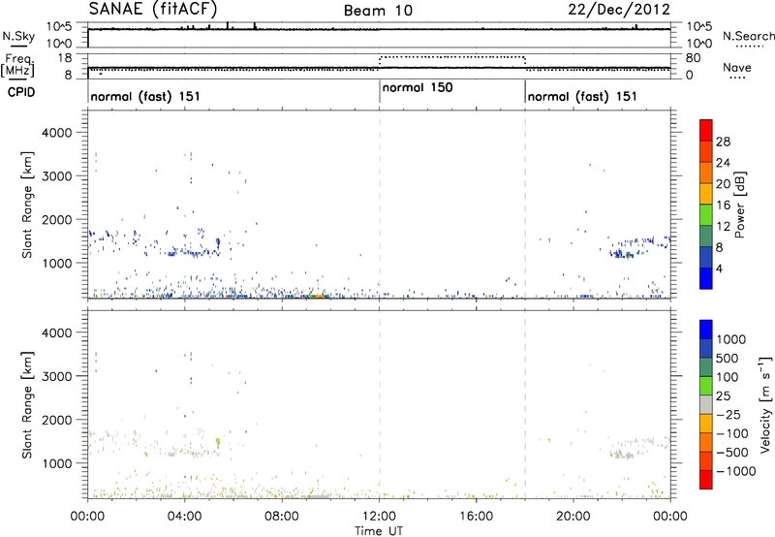Click the 18 tick on frequency axis
The width and height of the screenshot is (775, 537).
pyautogui.click(x=64, y=58)
